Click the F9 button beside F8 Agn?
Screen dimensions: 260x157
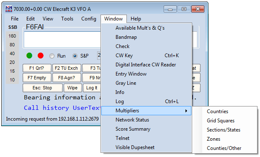tap(92, 78)
